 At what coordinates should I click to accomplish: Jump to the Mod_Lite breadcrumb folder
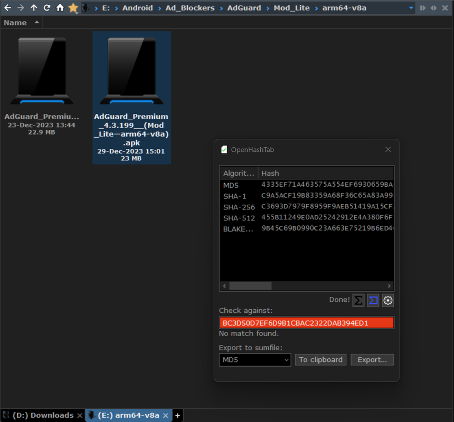click(x=291, y=8)
